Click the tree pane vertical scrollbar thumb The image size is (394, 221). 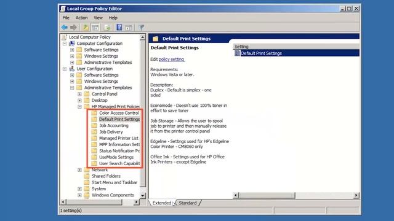pyautogui.click(x=142, y=114)
